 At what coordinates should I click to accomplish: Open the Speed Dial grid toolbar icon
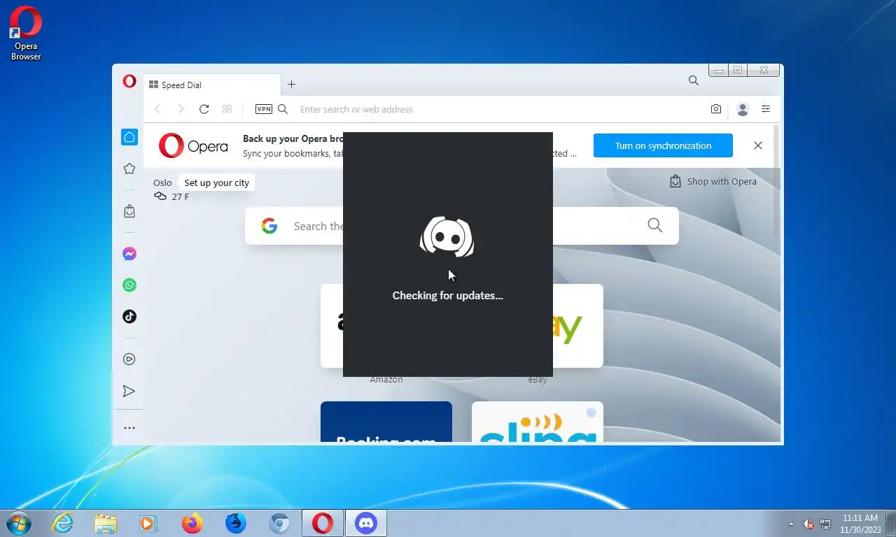click(x=227, y=109)
